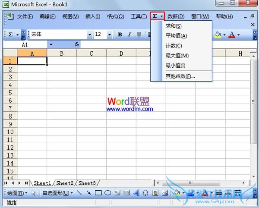Insert diagram or organization chart
This screenshot has height=208, width=259.
coord(145,192)
